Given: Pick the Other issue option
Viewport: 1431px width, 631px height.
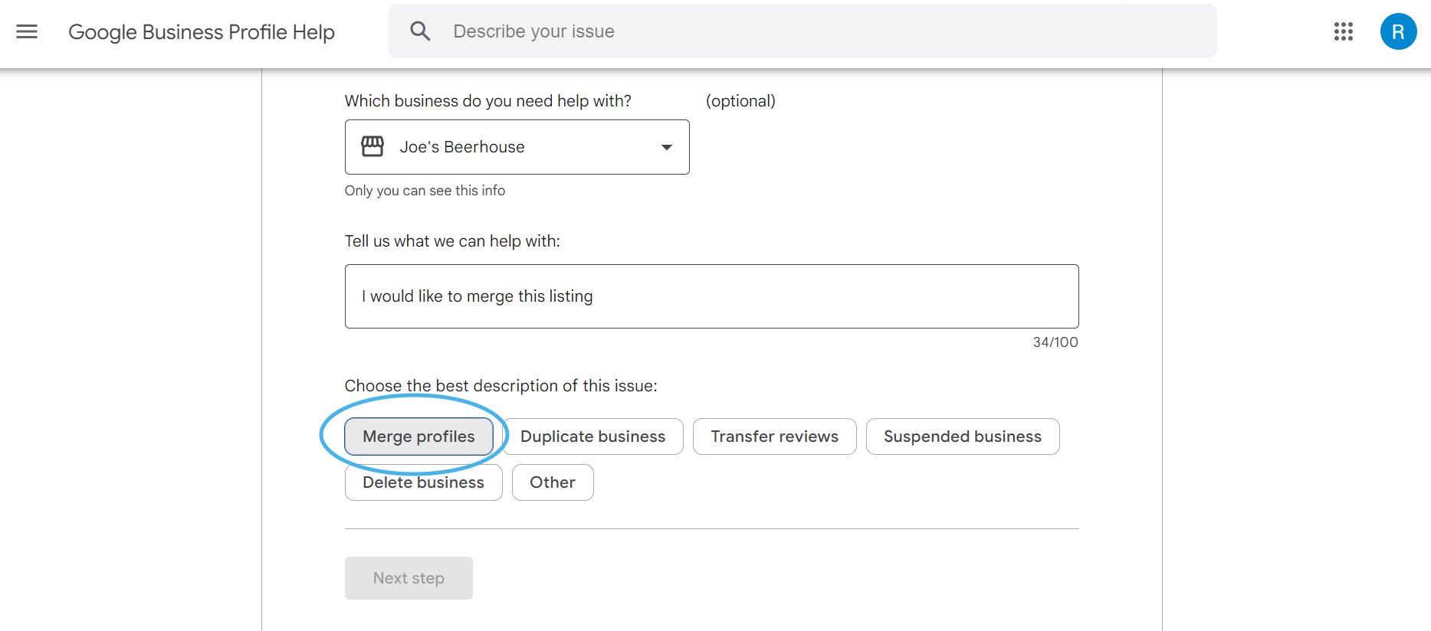Looking at the screenshot, I should click(553, 482).
